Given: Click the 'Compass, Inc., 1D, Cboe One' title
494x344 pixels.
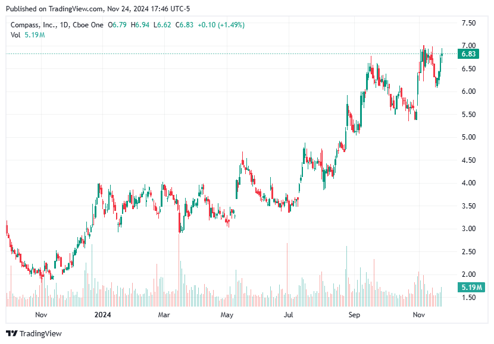Looking at the screenshot, I should click(x=57, y=25).
